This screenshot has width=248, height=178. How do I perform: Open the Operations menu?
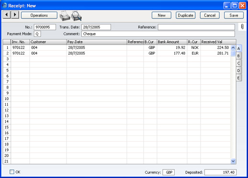point(39,15)
